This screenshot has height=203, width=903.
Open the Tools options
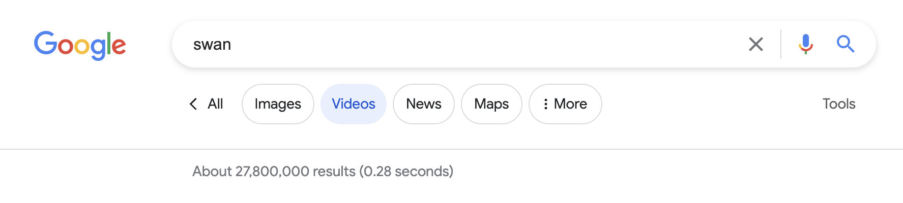pyautogui.click(x=839, y=104)
